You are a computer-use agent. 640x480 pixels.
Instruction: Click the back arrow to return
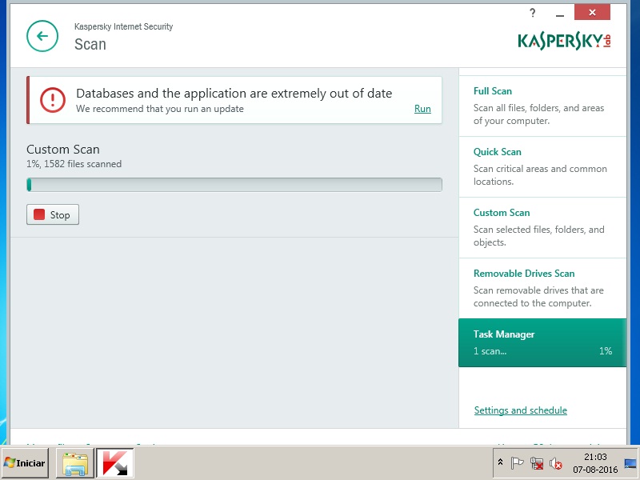pyautogui.click(x=42, y=36)
